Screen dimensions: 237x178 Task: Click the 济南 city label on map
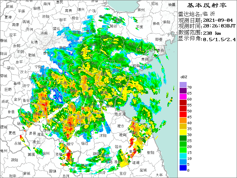[44, 33]
